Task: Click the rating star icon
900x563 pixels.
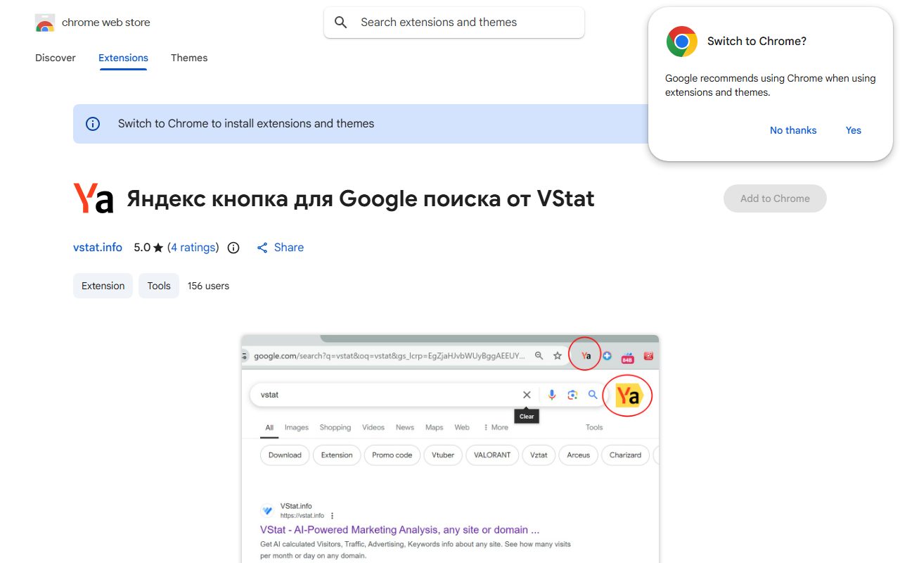Action: tap(158, 248)
